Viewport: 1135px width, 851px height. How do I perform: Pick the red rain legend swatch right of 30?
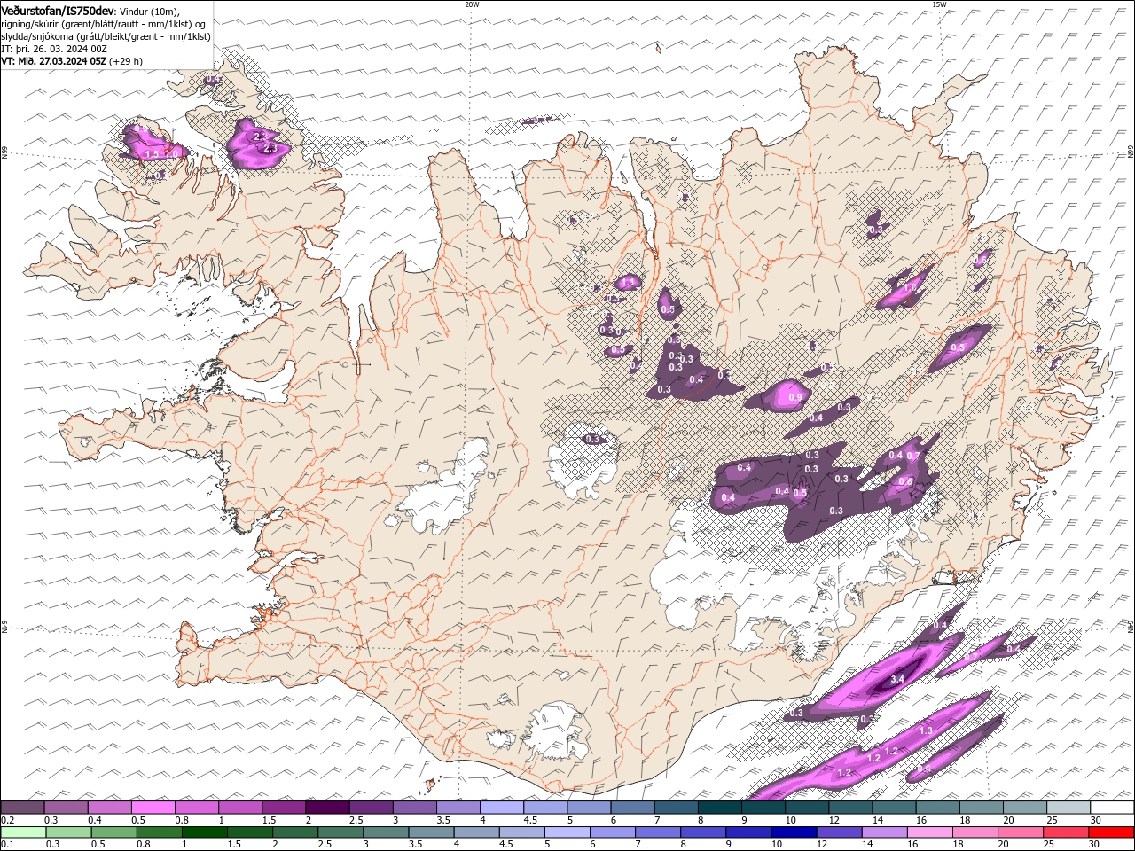coord(1111,832)
